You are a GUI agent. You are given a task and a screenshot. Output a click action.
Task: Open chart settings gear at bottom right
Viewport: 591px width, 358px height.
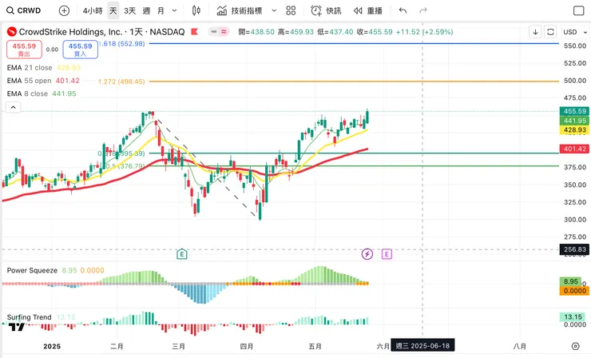tap(576, 346)
